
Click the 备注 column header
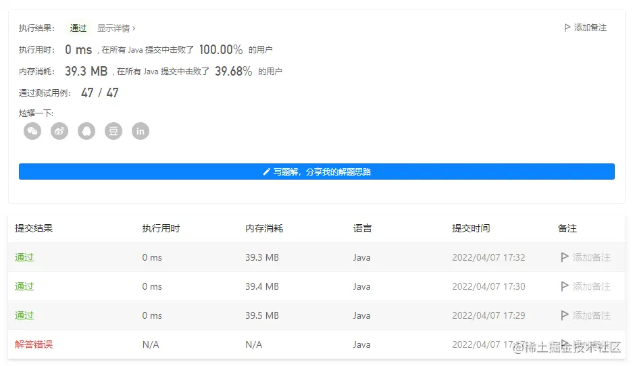(x=567, y=228)
